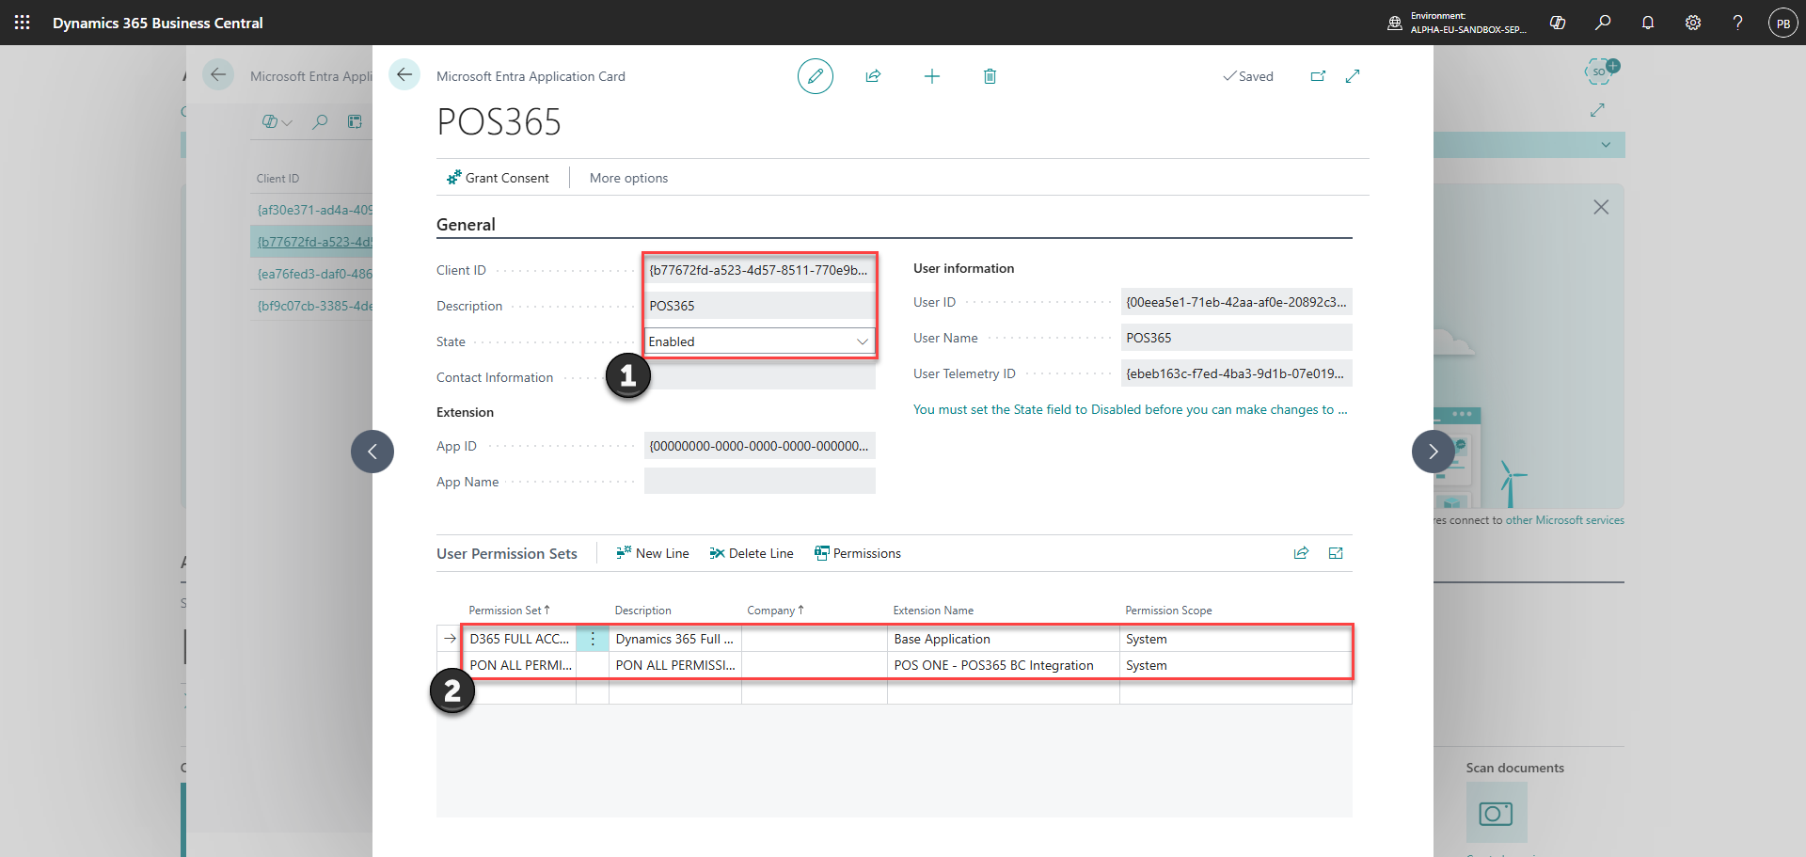Viewport: 1806px width, 857px height.
Task: Click the Extension Name column header
Action: pos(933,611)
